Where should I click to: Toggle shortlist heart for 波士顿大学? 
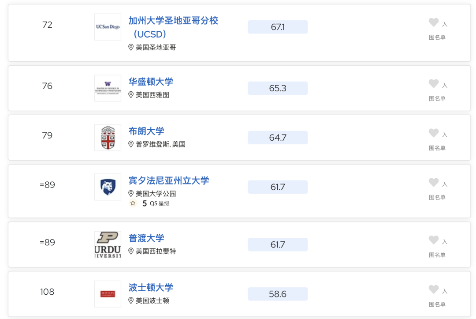(434, 289)
